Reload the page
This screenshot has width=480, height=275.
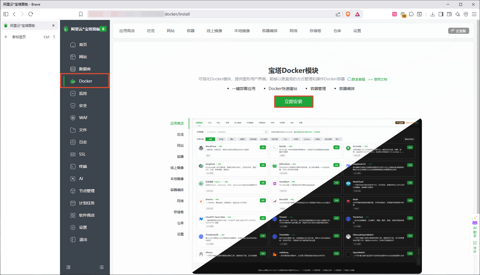pos(31,14)
